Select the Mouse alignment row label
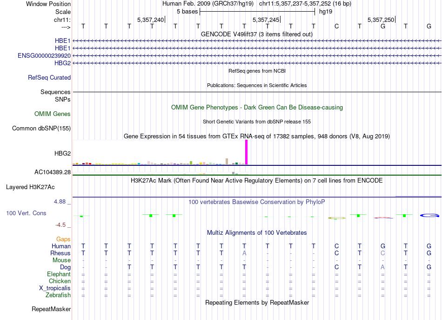442x320 pixels. point(61,260)
